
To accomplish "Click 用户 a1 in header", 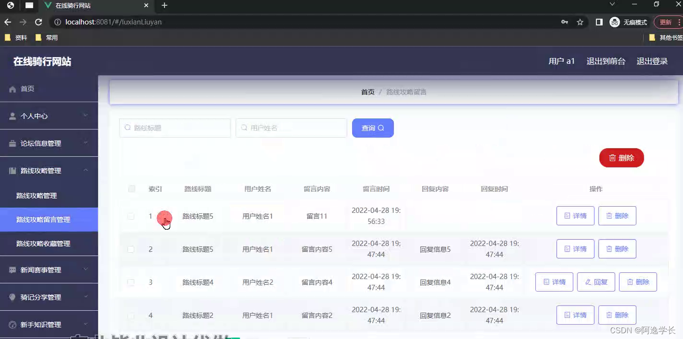I will tap(562, 61).
